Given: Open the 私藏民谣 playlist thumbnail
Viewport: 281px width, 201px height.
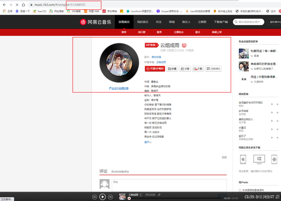Looking at the screenshot, I should [244, 54].
